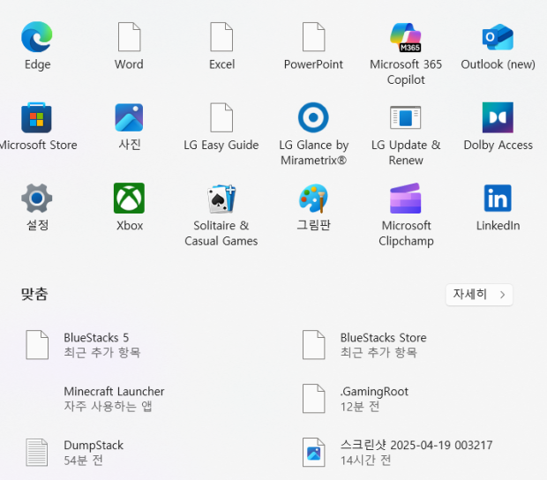The width and height of the screenshot is (547, 480).
Task: Open LG Glance by Mirametrix
Action: click(313, 117)
